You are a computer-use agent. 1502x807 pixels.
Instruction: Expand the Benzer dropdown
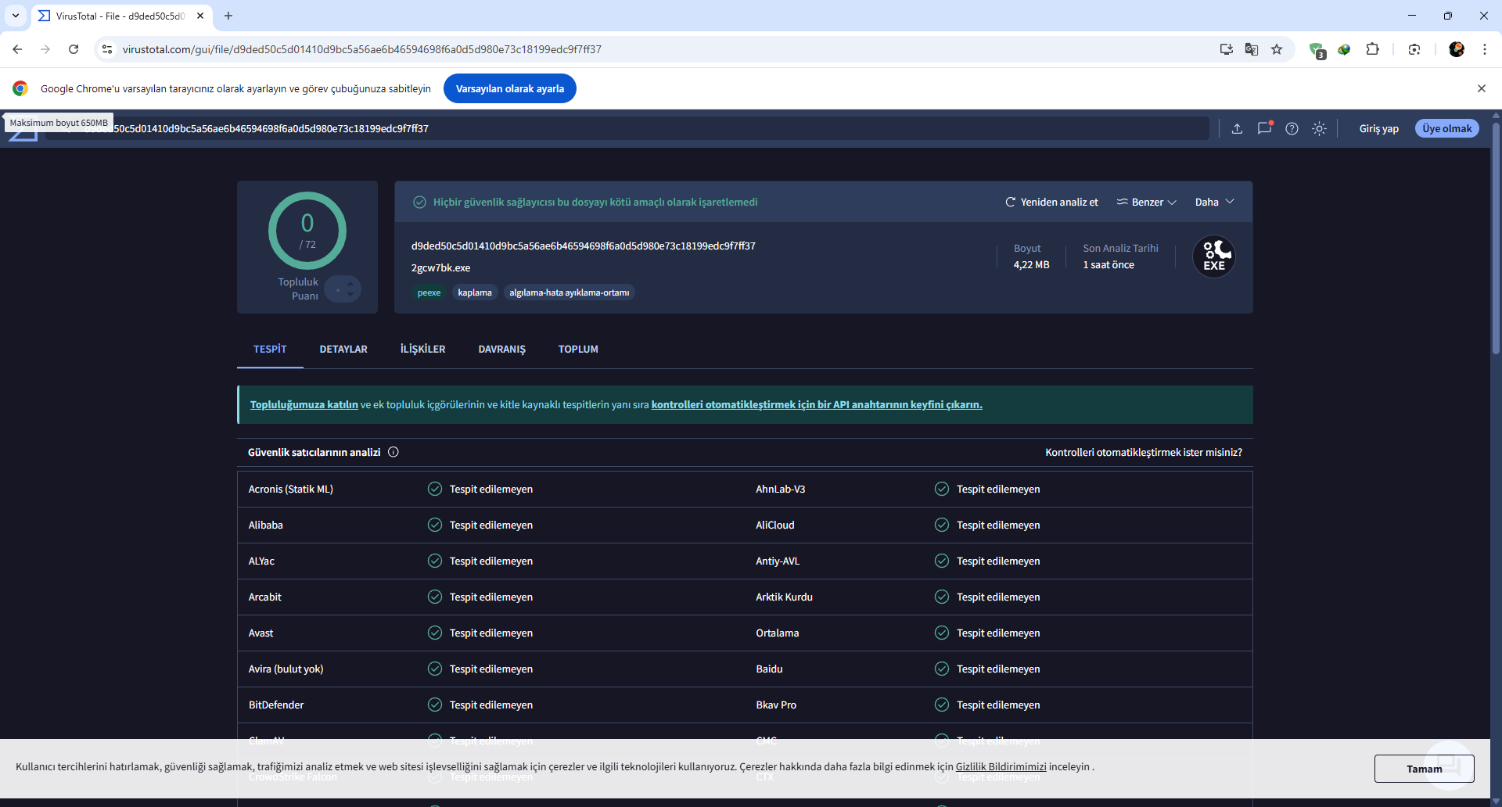1146,202
